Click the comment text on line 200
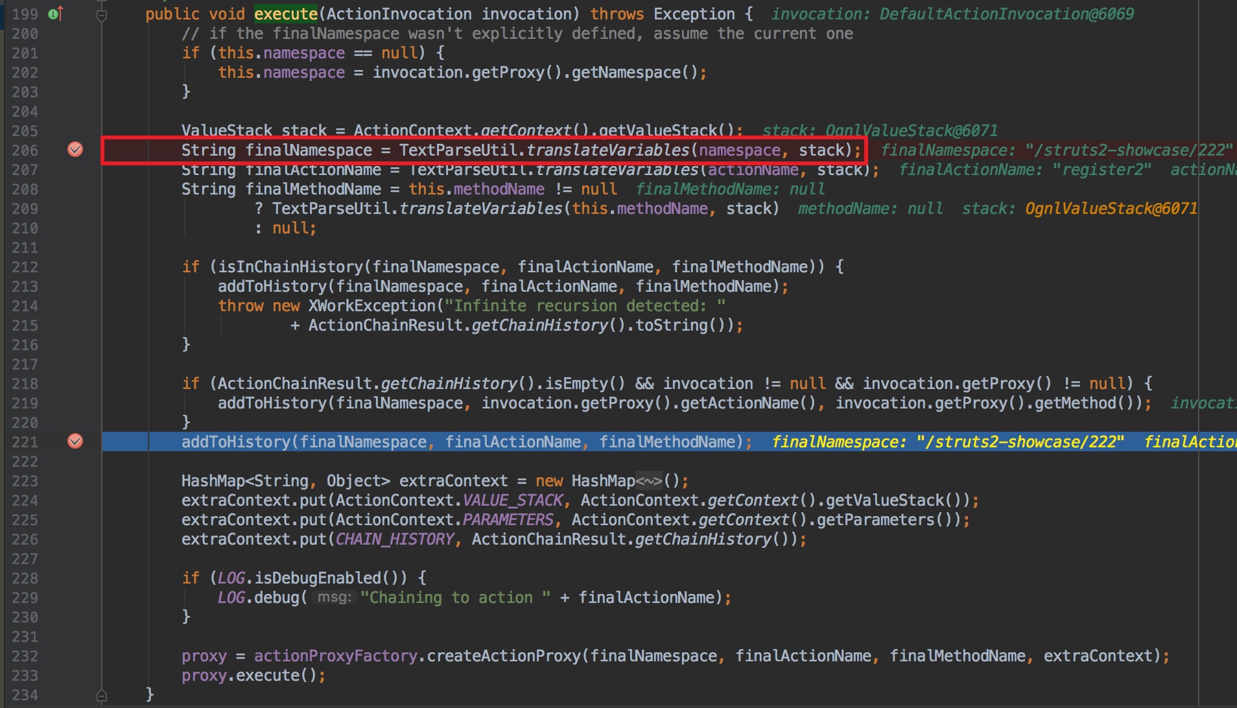Image resolution: width=1237 pixels, height=708 pixels. 517,33
